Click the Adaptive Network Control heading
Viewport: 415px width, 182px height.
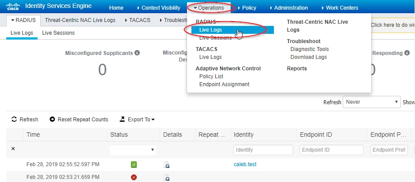pyautogui.click(x=228, y=69)
